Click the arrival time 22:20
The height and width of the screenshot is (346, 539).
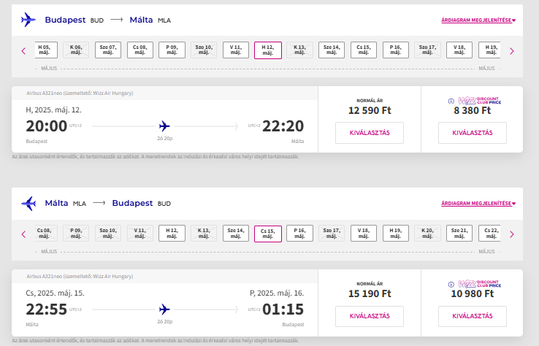coord(283,126)
